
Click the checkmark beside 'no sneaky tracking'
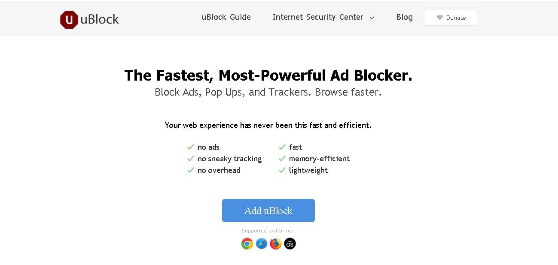pos(191,159)
